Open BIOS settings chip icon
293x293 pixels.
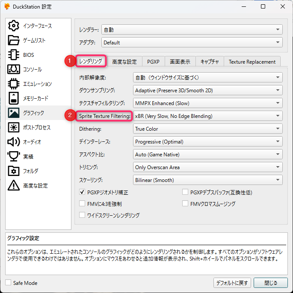pos(14,55)
